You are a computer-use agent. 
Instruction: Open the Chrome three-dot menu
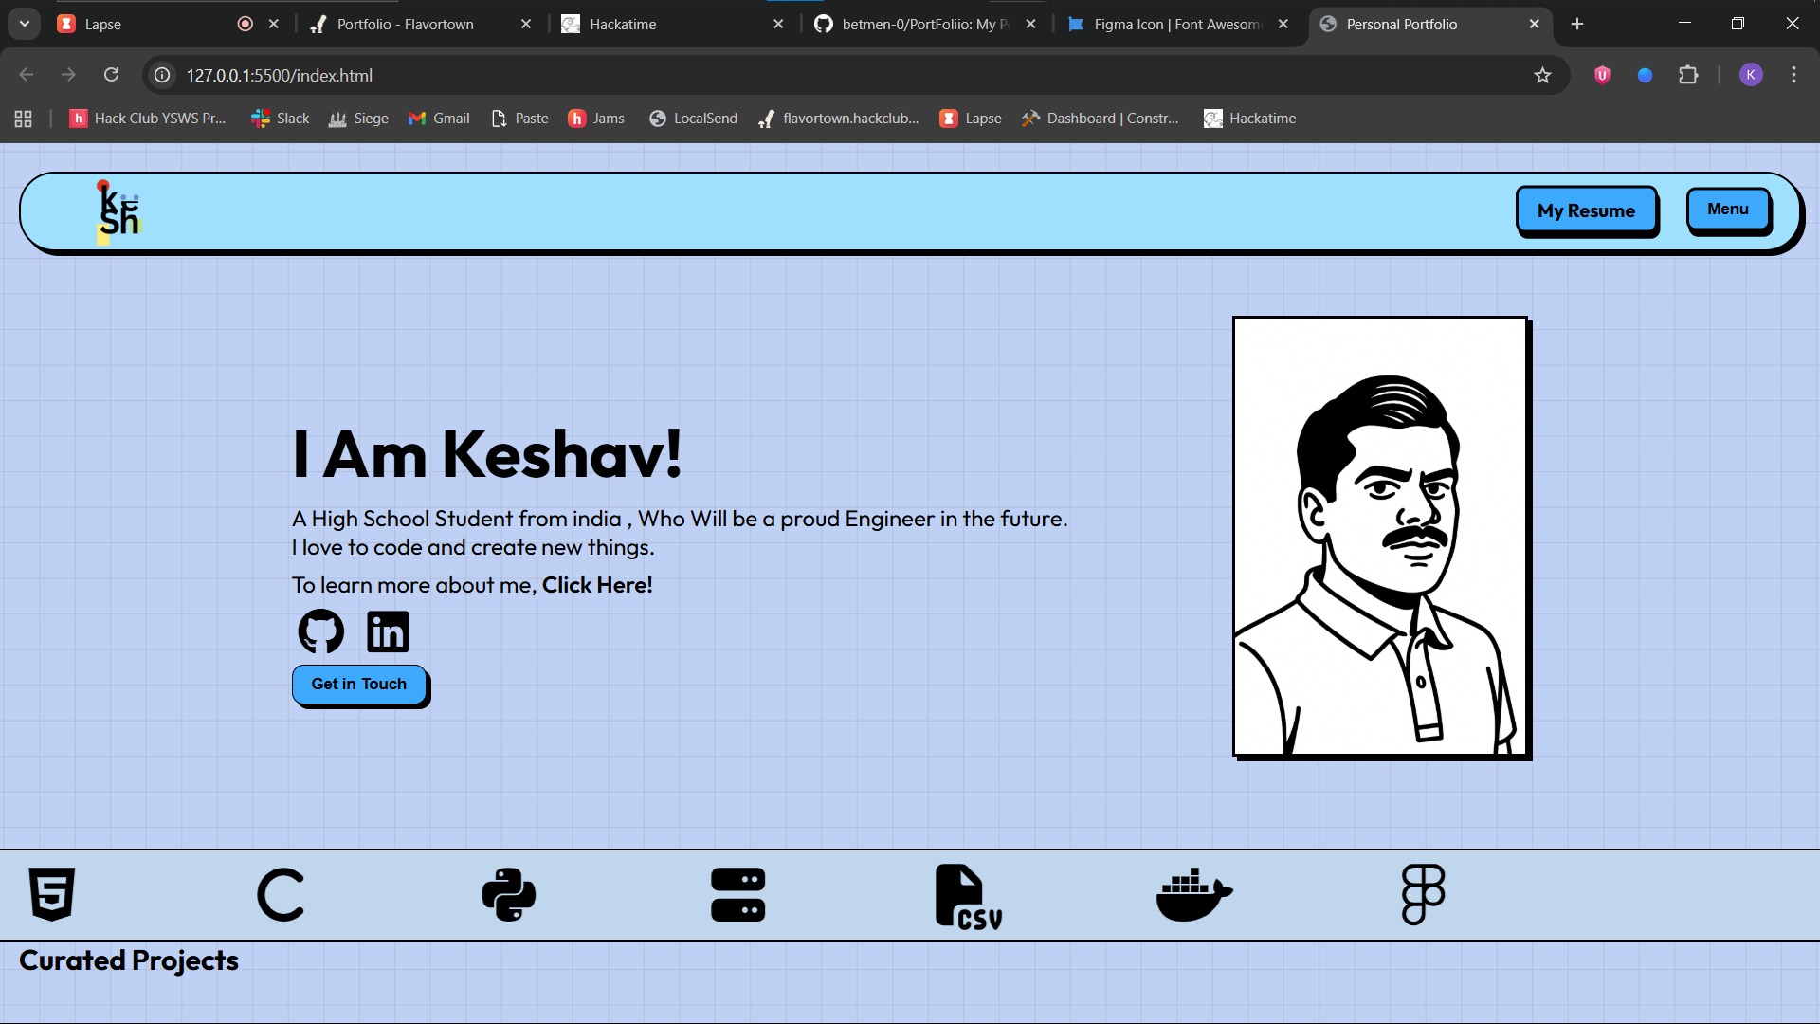click(1793, 75)
